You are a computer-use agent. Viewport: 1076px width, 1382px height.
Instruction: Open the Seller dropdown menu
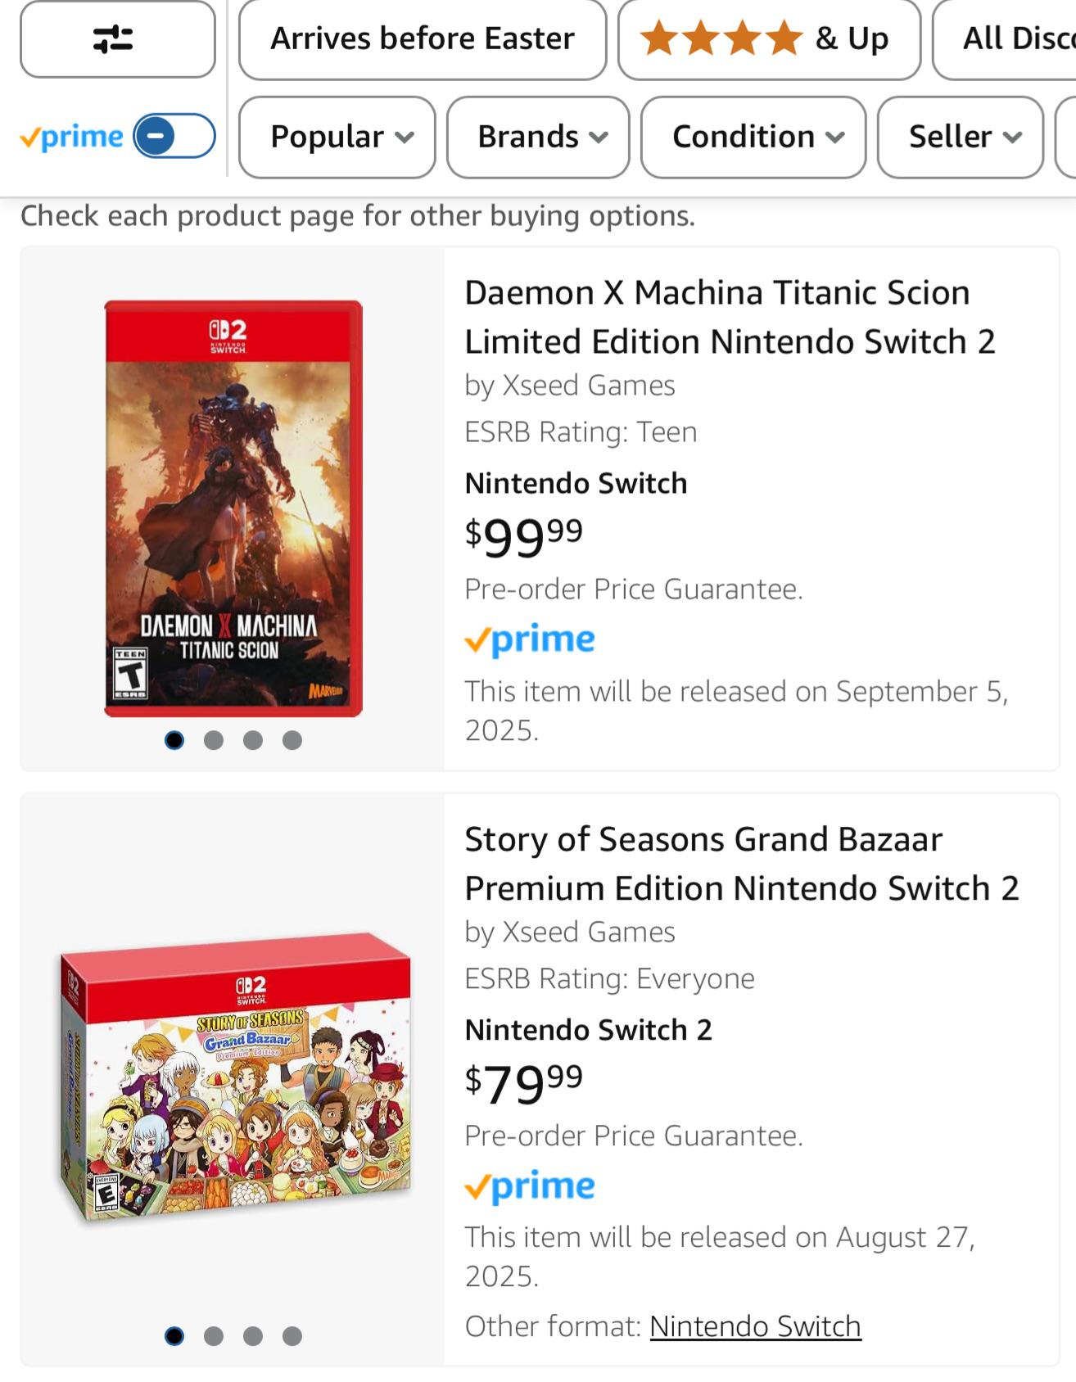961,137
